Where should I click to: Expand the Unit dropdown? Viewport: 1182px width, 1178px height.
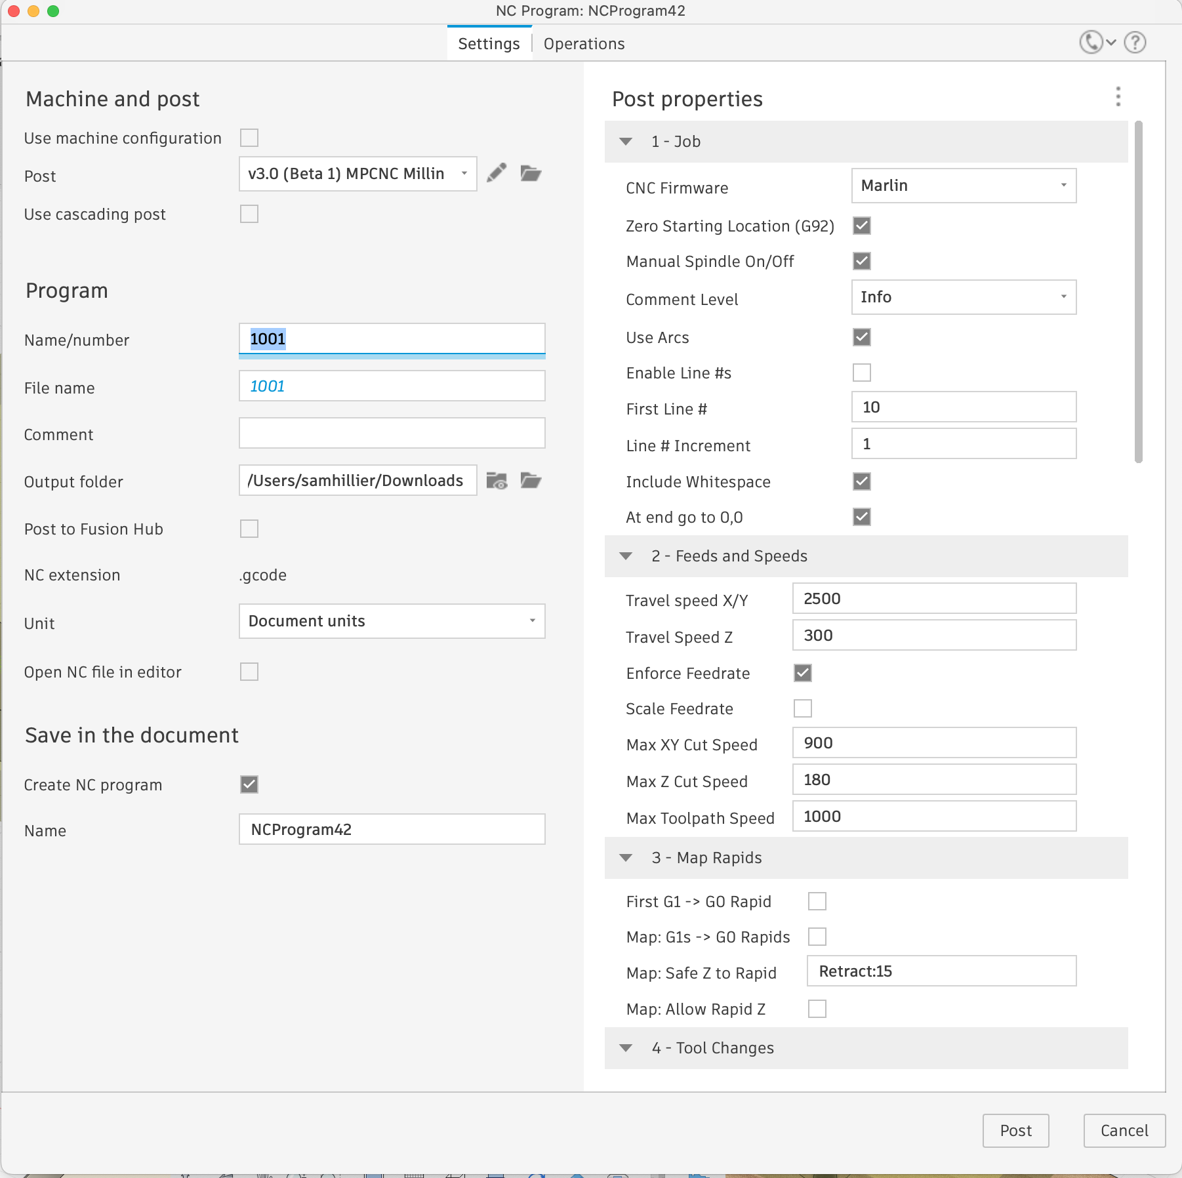click(392, 621)
